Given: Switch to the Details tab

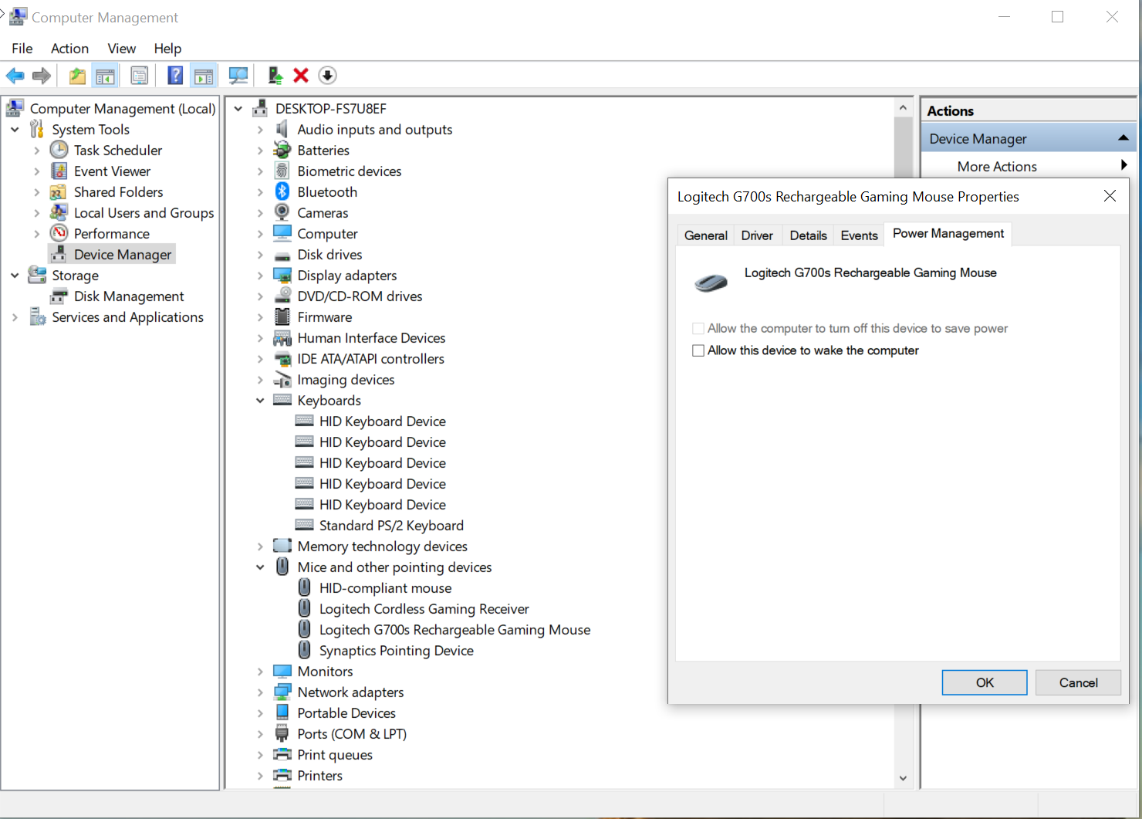Looking at the screenshot, I should [x=808, y=235].
